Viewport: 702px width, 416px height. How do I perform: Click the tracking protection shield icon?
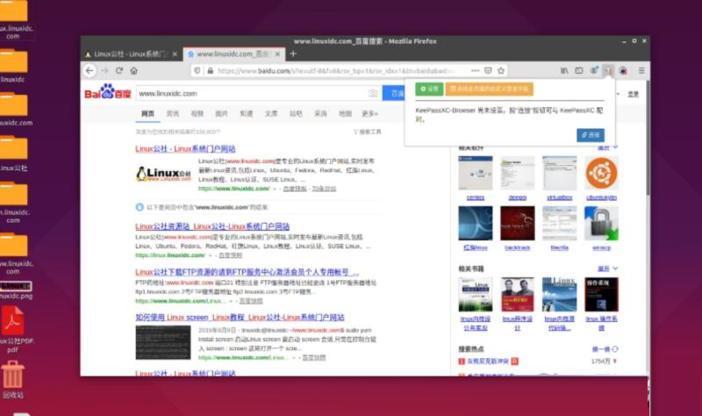click(x=197, y=71)
